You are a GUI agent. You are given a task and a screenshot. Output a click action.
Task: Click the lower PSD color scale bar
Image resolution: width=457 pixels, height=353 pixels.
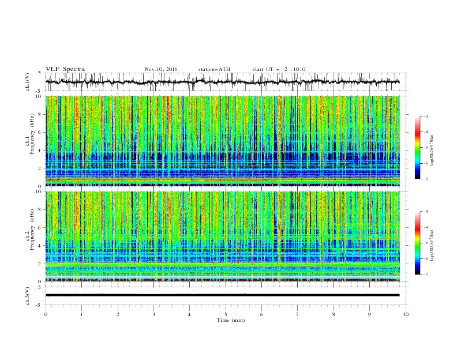[x=417, y=243]
